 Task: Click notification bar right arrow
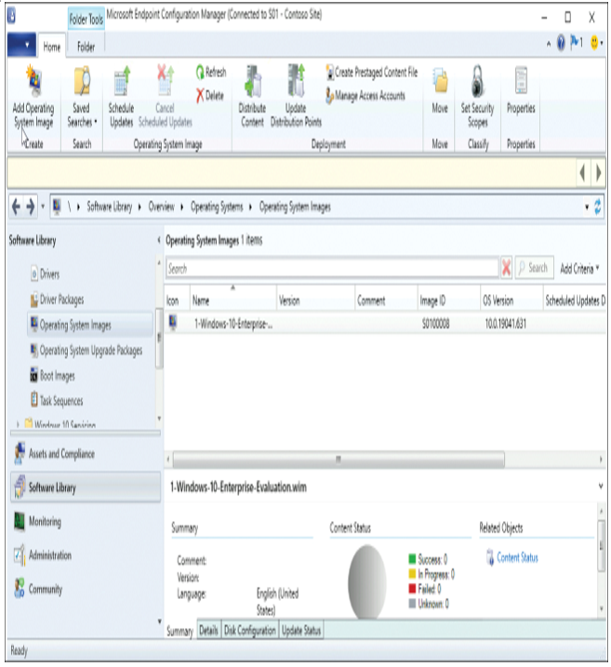click(x=598, y=173)
